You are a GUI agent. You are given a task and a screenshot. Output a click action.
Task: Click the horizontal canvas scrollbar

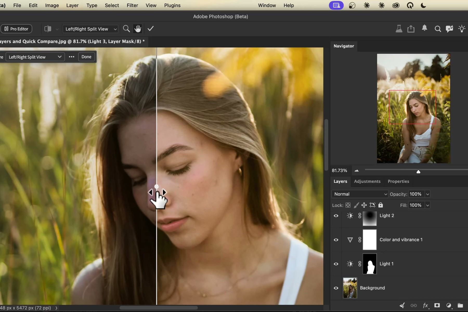coord(159,308)
